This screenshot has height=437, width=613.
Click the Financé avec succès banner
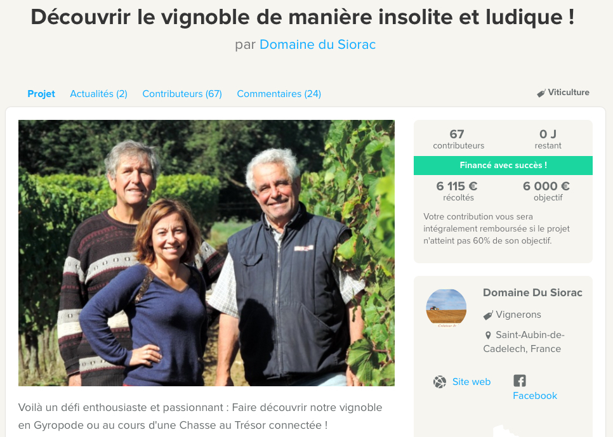coord(503,166)
